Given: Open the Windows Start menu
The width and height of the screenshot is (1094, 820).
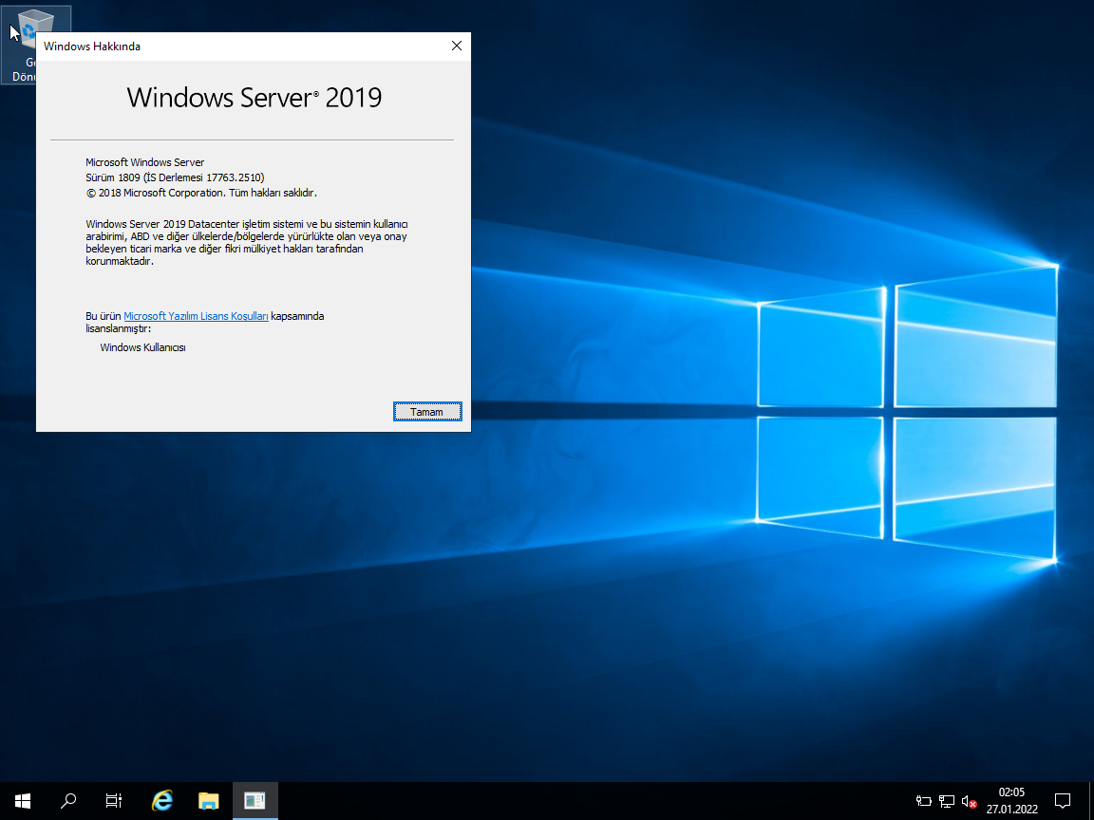Looking at the screenshot, I should [23, 800].
